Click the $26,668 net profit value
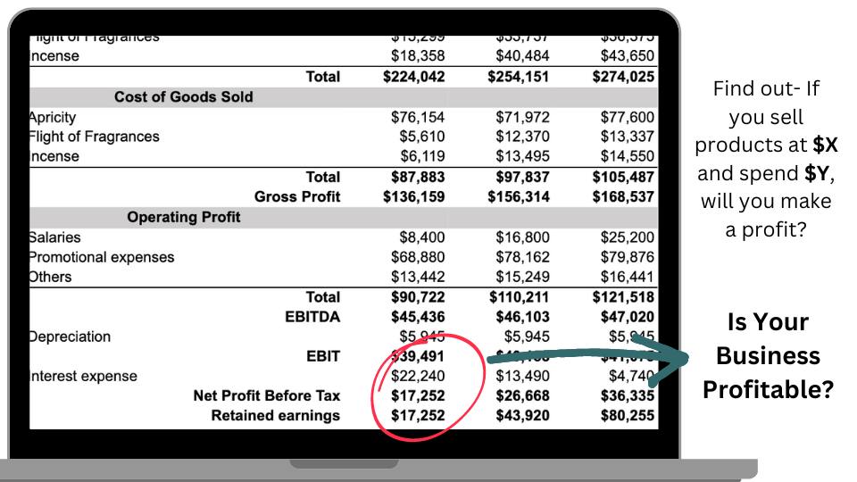The height and width of the screenshot is (482, 857). click(x=522, y=395)
